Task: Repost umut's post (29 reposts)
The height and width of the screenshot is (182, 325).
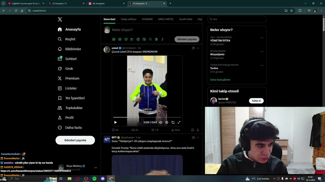Action: [135, 130]
